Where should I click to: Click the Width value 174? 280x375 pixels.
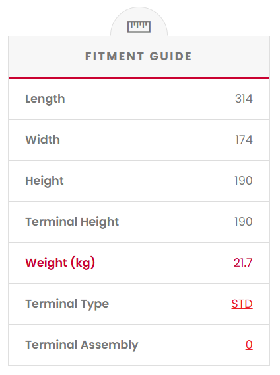[x=244, y=140]
